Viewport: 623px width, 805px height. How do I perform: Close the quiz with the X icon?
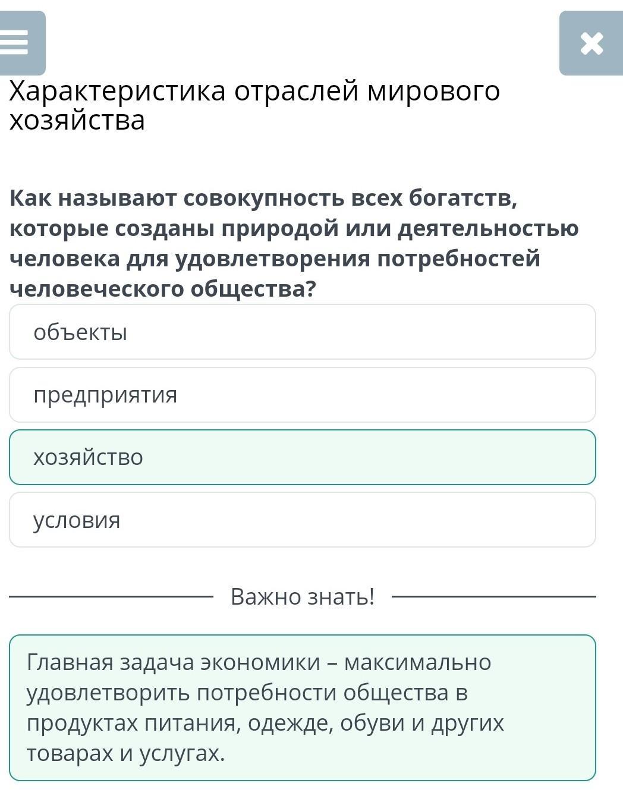point(590,43)
